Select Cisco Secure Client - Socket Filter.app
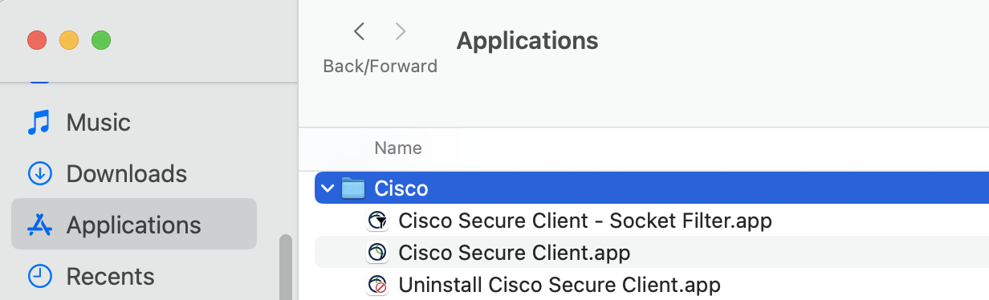The height and width of the screenshot is (300, 989). click(x=585, y=221)
